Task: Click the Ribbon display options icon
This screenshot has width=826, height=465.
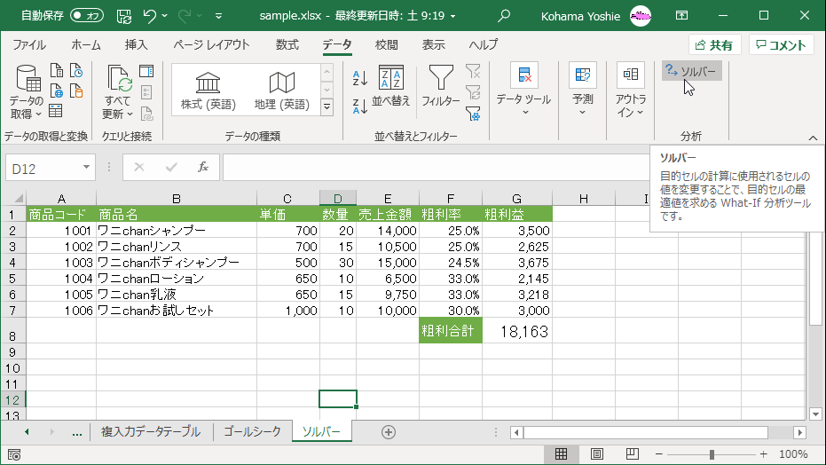Action: 681,16
